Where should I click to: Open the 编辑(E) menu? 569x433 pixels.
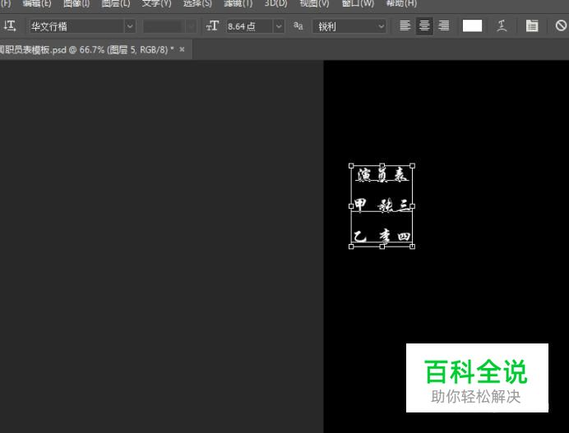(x=37, y=3)
